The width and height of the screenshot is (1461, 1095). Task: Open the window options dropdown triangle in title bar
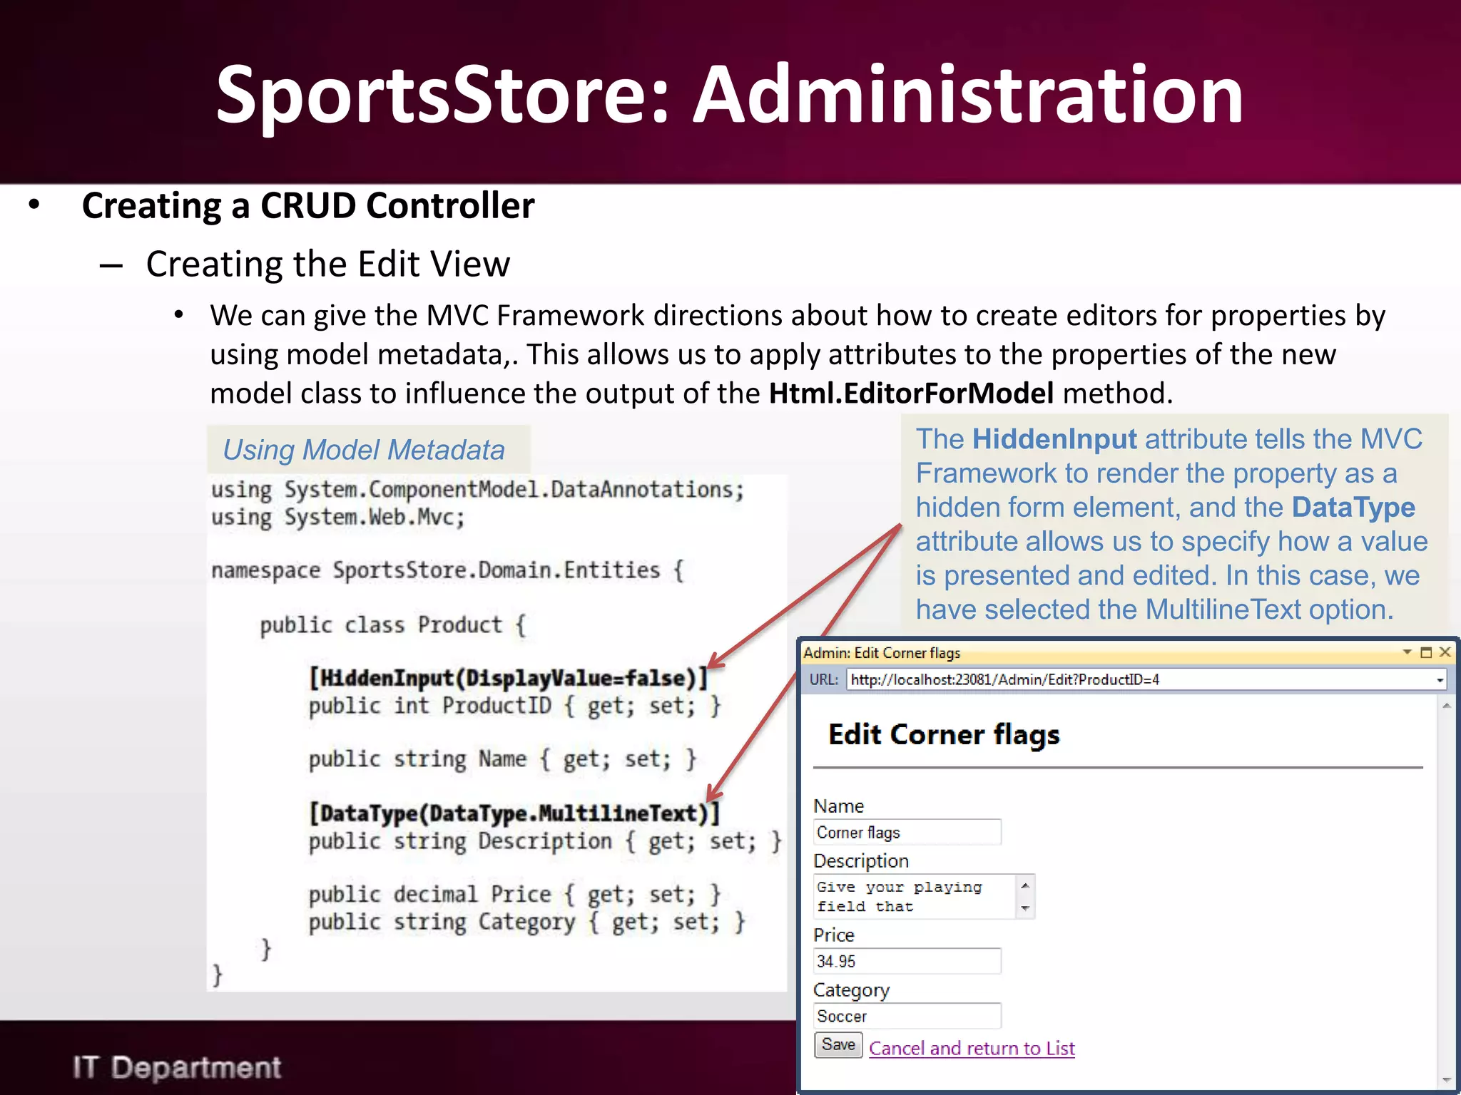(x=1407, y=652)
